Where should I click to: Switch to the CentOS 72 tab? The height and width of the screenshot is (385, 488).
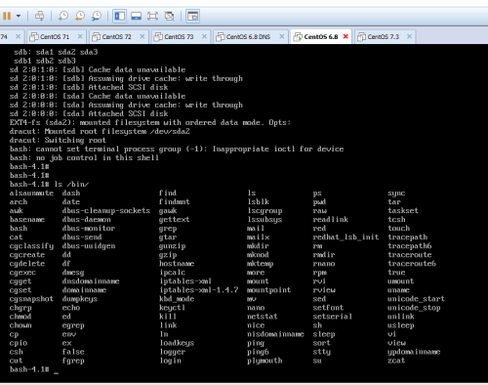coord(117,37)
